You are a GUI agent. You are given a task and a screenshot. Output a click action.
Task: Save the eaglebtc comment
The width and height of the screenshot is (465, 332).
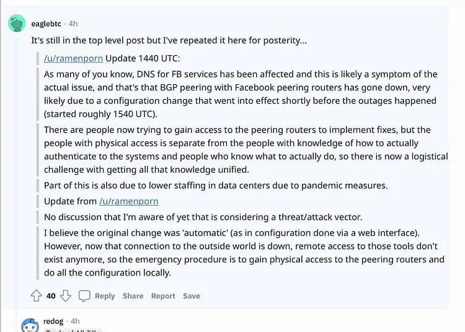(x=192, y=296)
